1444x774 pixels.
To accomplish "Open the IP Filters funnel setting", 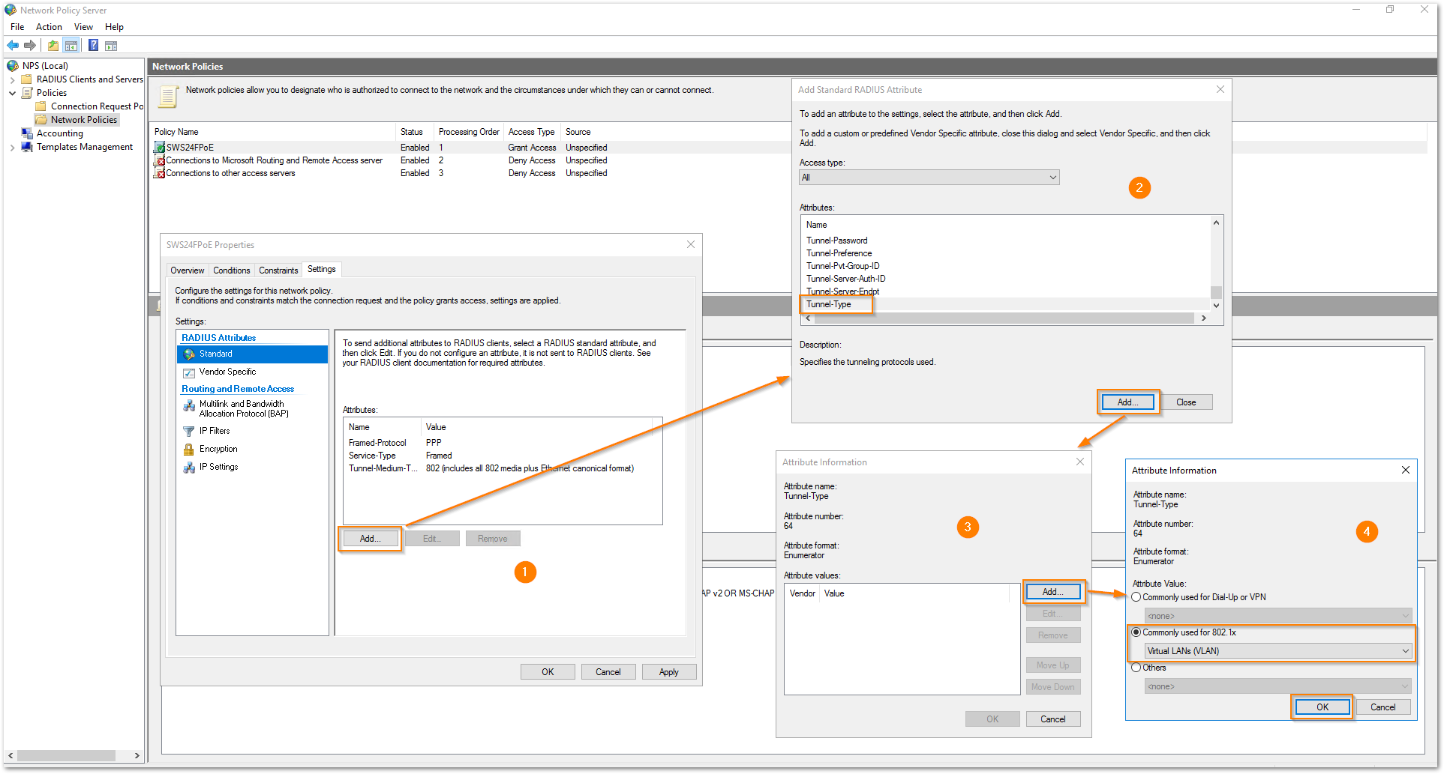I will pyautogui.click(x=214, y=431).
